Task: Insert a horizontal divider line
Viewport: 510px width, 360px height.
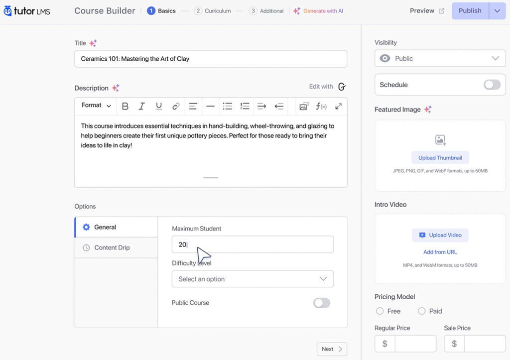Action: coord(210,106)
